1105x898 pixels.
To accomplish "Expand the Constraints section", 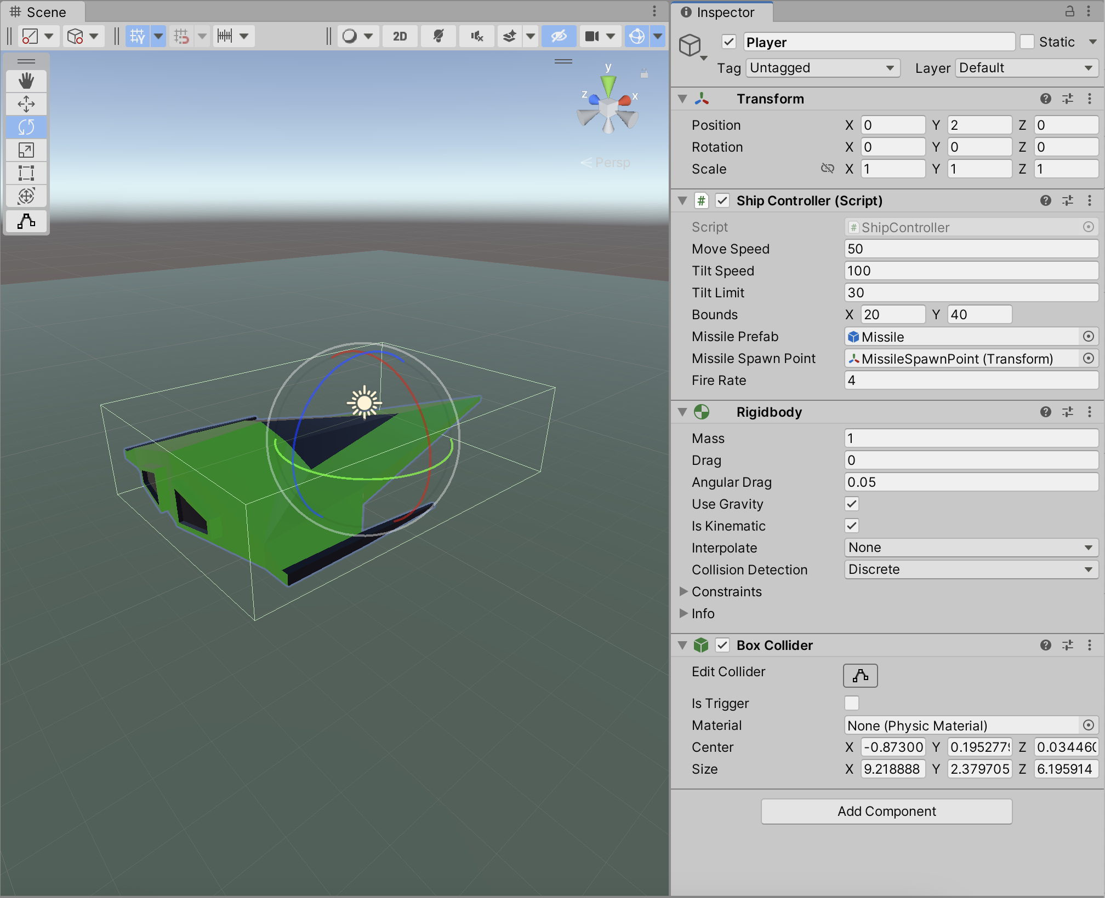I will pyautogui.click(x=683, y=591).
